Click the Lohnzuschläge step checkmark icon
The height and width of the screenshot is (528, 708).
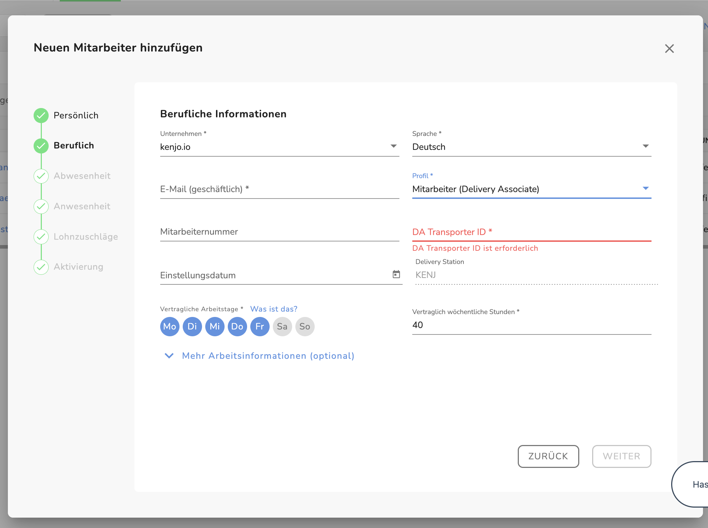tap(41, 237)
